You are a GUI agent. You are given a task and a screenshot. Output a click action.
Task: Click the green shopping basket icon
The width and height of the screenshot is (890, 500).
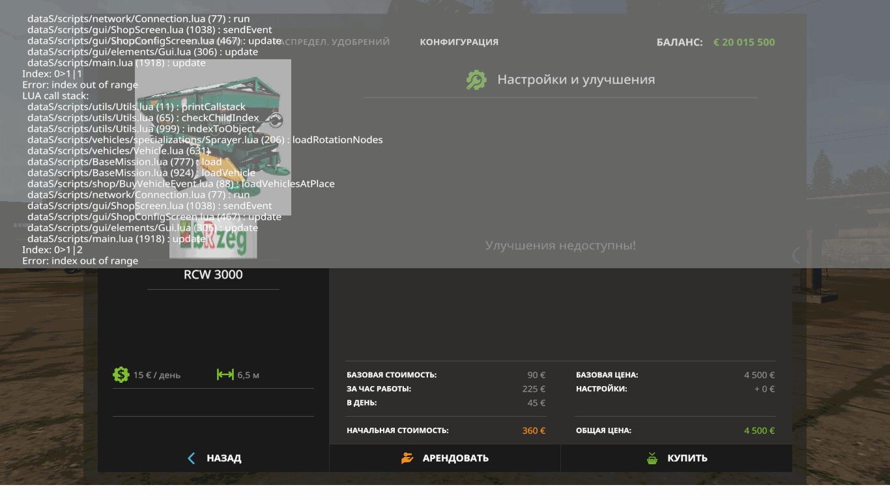652,458
